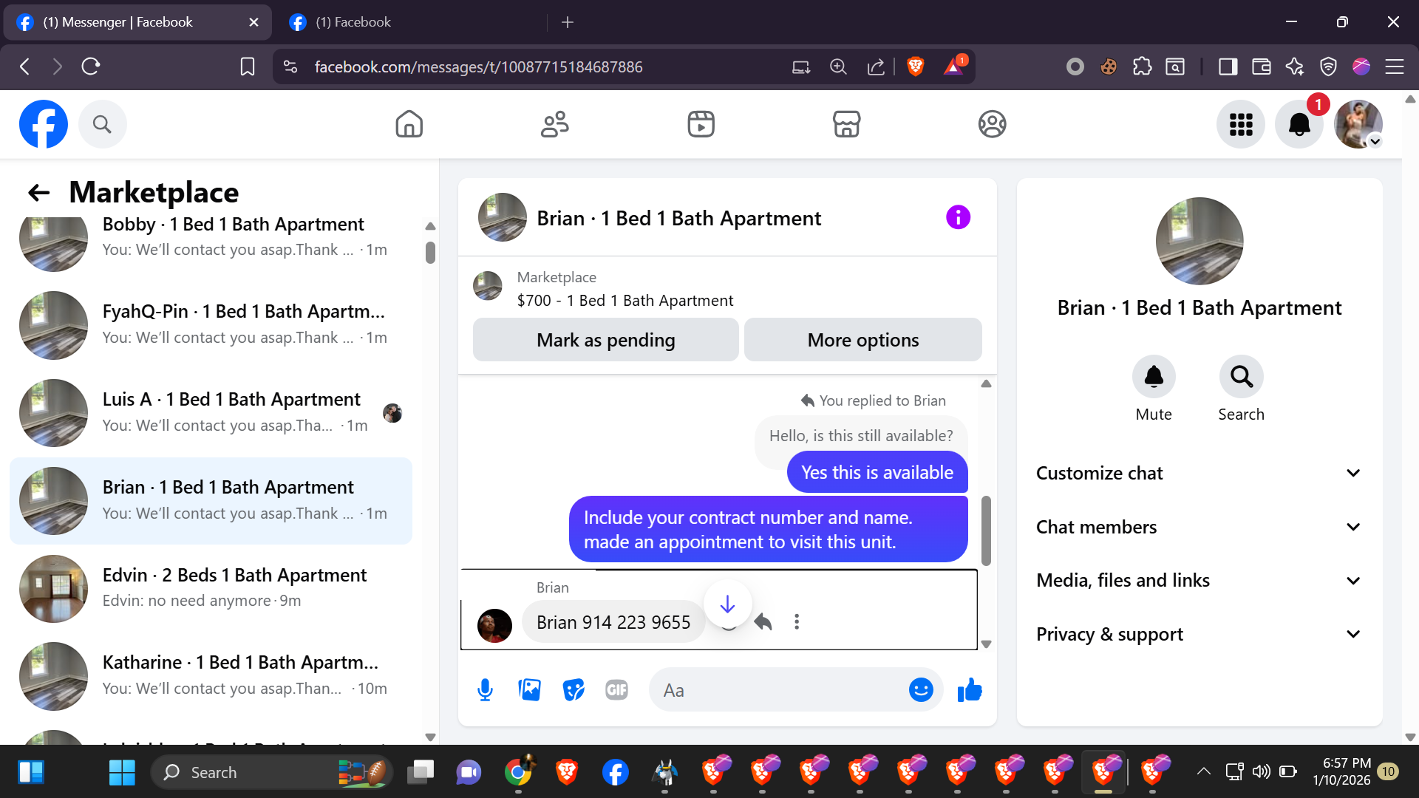The height and width of the screenshot is (798, 1419).
Task: Open the sticker picker icon
Action: click(573, 690)
